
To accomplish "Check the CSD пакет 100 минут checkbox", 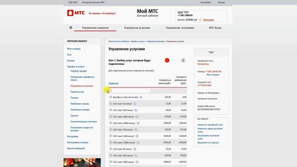I will (x=110, y=110).
